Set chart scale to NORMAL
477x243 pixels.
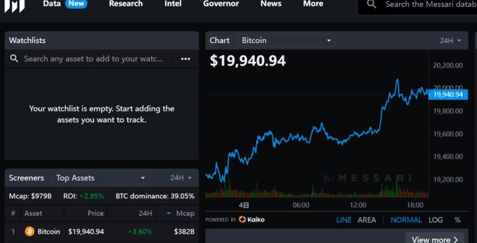pyautogui.click(x=406, y=220)
